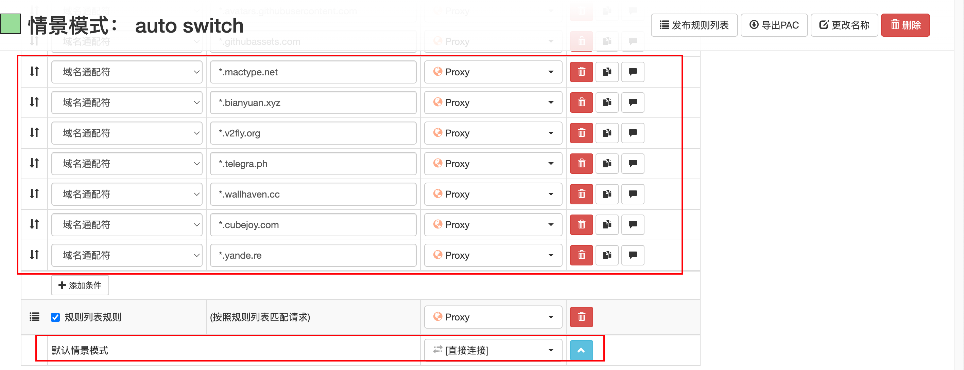Collapse with the blue up-arrow button
This screenshot has width=964, height=370.
[581, 350]
